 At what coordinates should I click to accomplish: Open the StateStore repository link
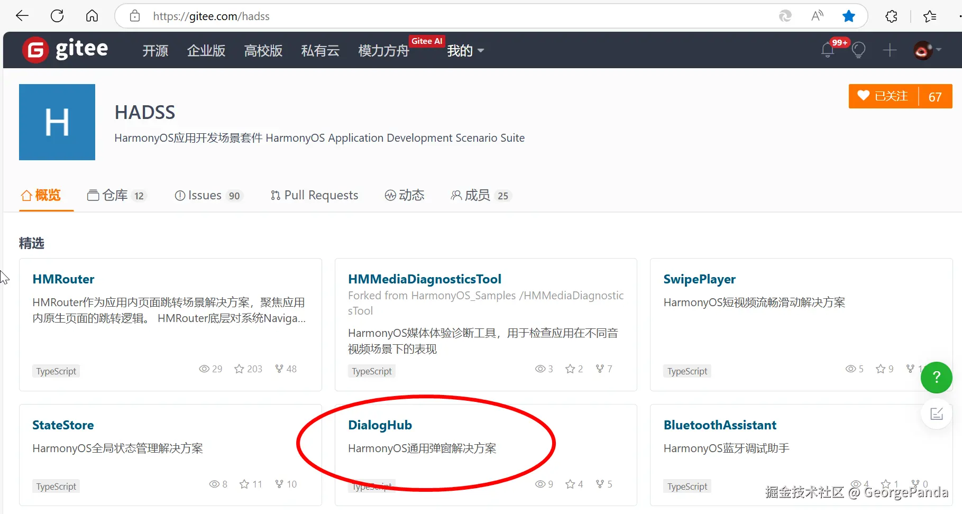63,425
